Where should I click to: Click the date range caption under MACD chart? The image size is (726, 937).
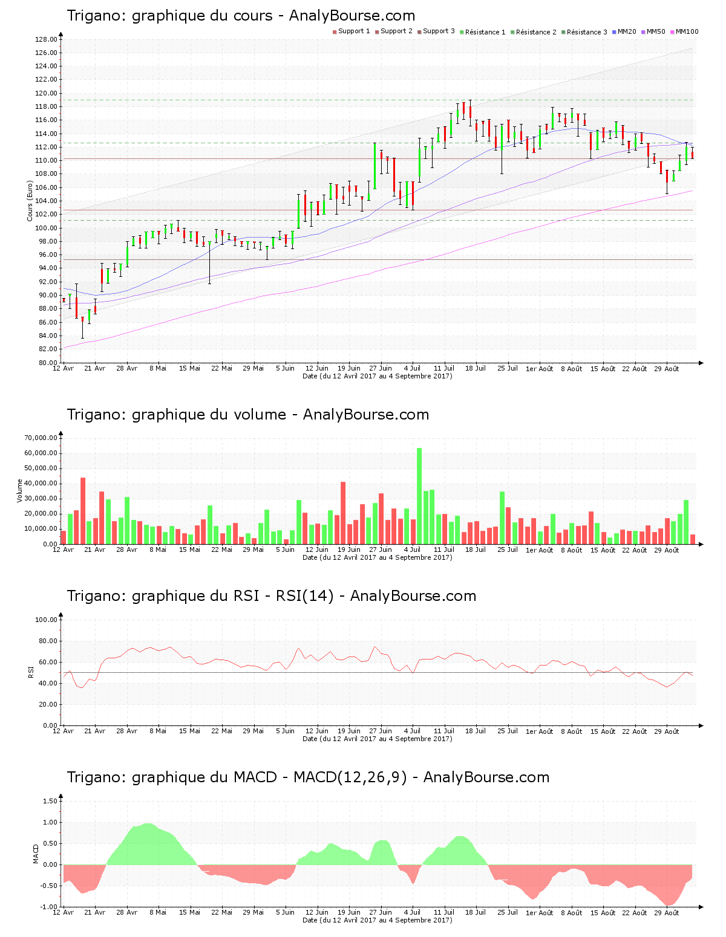point(377,920)
